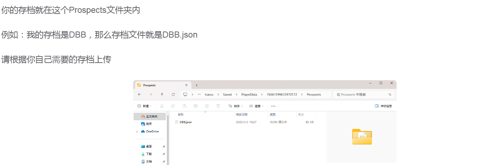
Task: Open a new tab with plus button
Action: pyautogui.click(x=197, y=85)
